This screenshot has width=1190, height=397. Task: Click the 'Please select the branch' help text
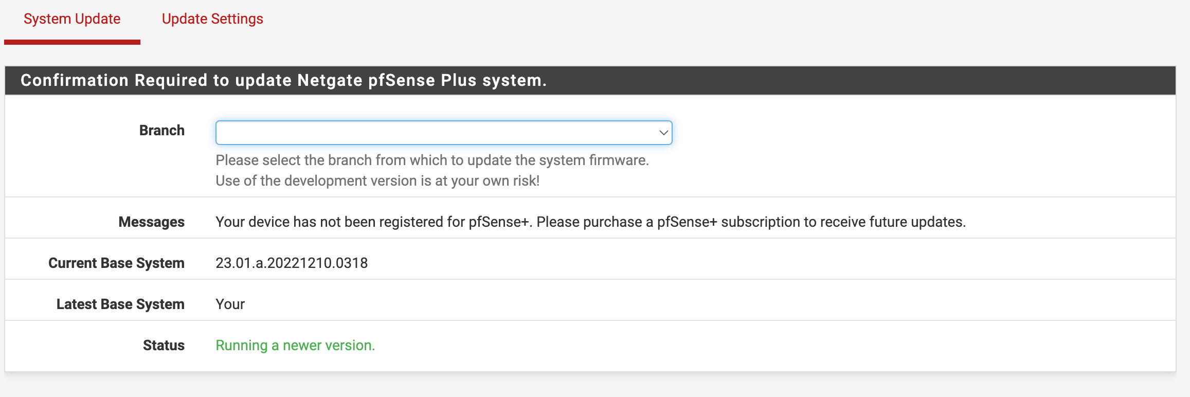[x=432, y=160]
